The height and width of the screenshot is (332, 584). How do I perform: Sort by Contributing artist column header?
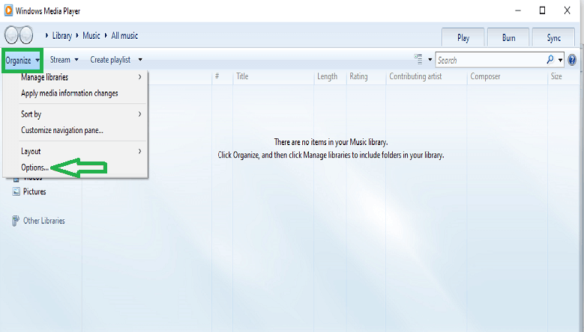(427, 76)
